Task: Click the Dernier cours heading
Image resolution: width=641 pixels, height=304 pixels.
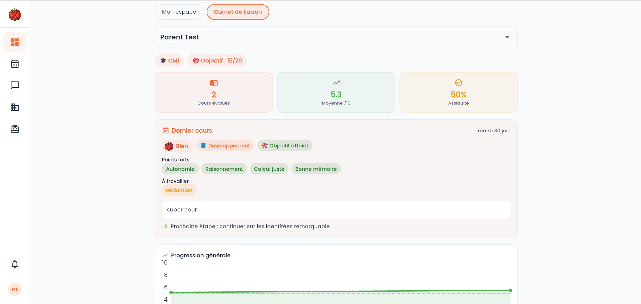Action: click(x=192, y=131)
